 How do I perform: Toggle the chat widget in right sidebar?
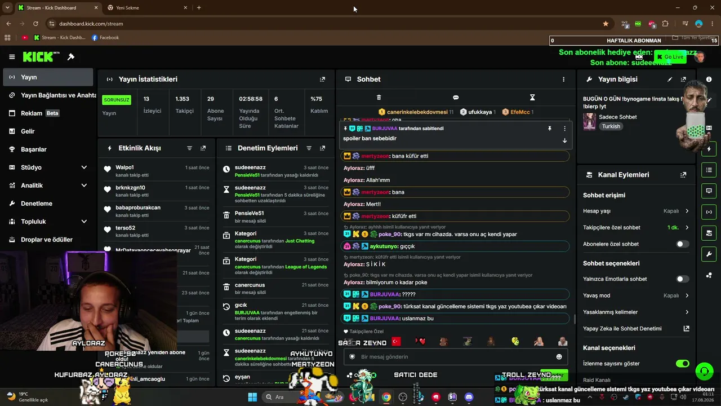tap(709, 191)
